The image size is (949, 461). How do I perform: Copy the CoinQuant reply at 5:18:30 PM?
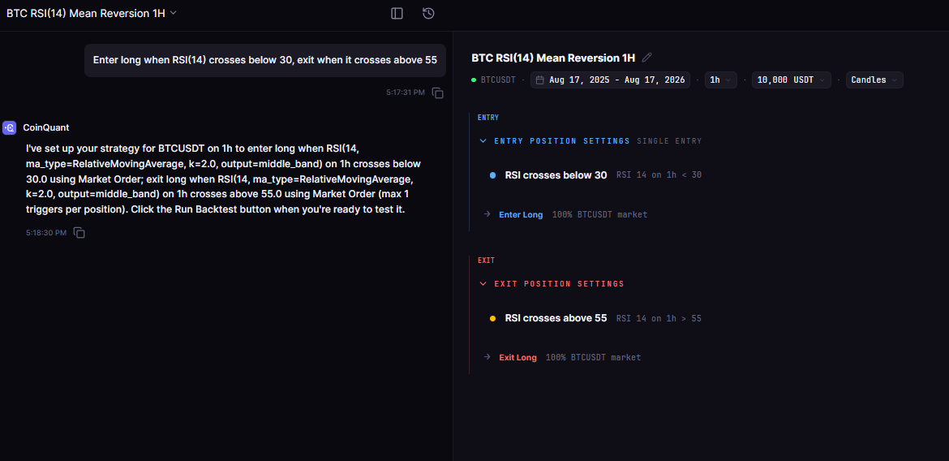[79, 233]
